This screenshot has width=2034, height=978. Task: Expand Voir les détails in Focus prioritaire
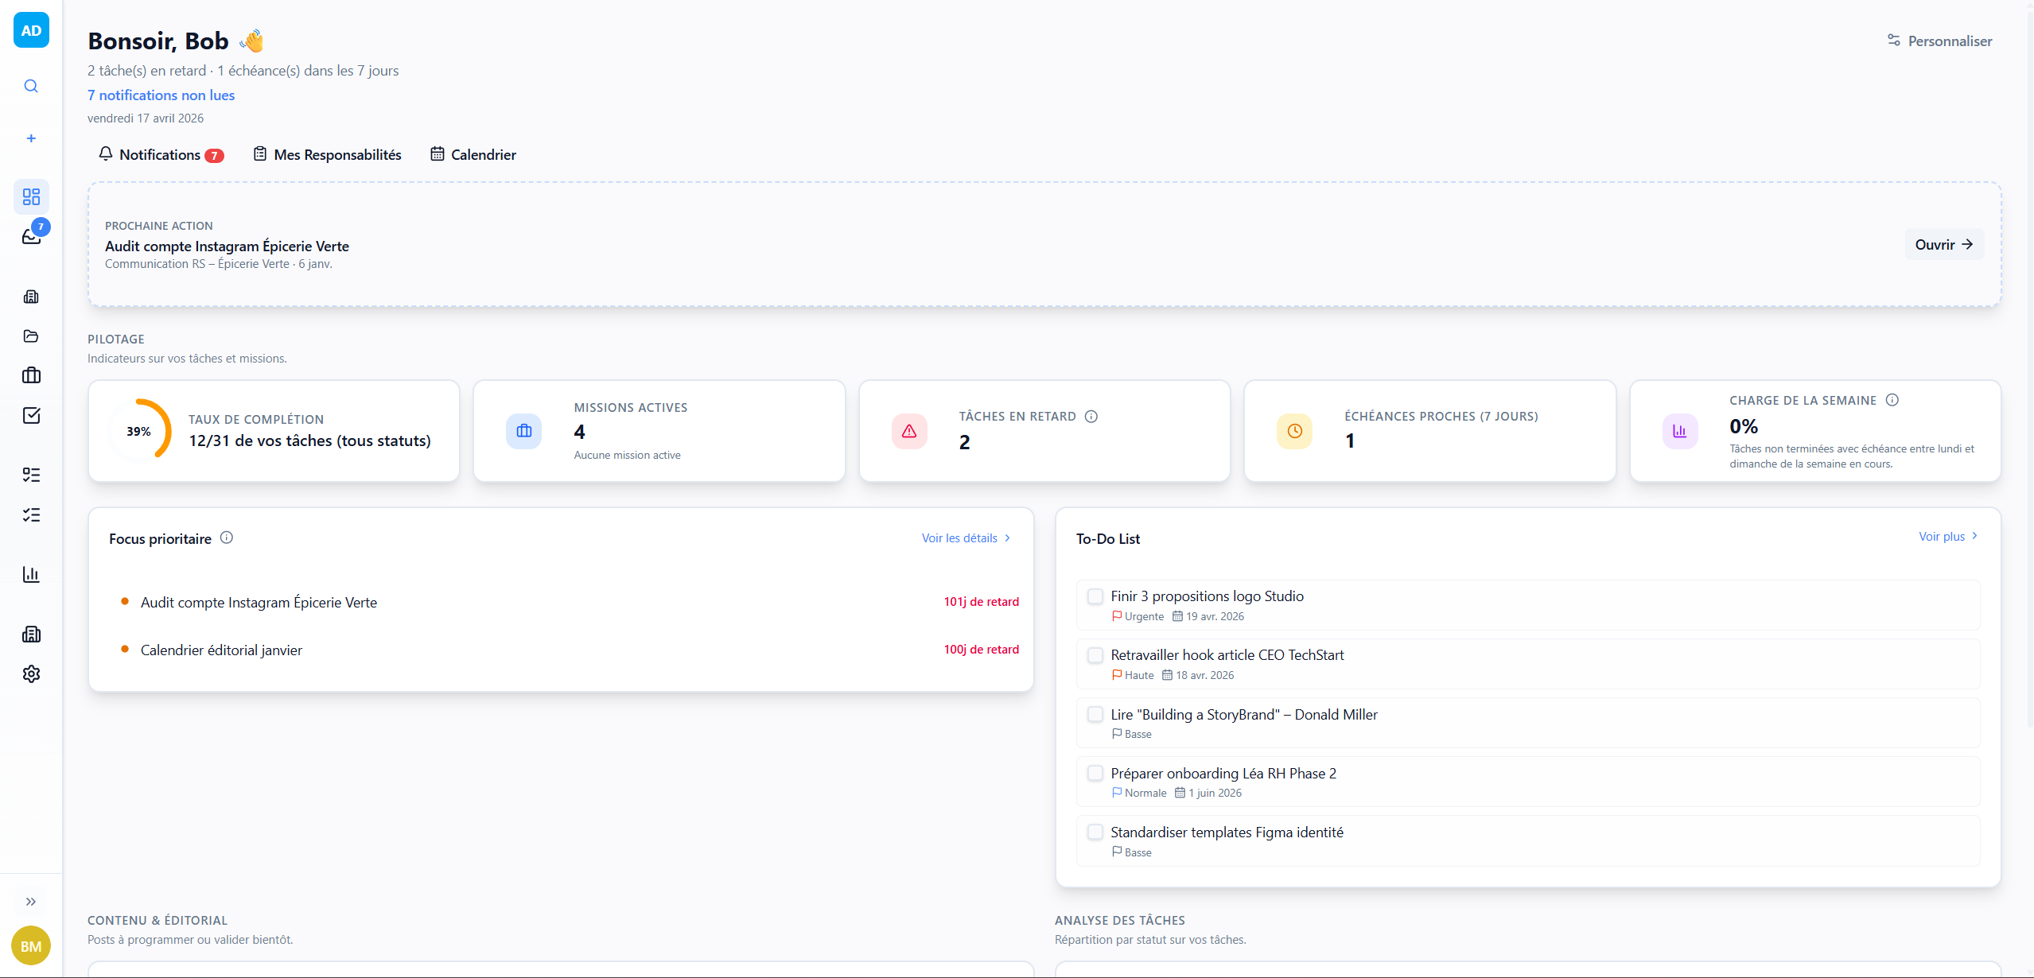[966, 538]
